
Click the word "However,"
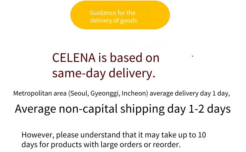point(38,135)
